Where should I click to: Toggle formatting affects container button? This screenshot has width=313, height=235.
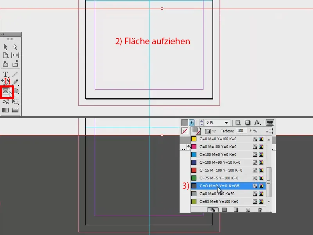[208, 131]
